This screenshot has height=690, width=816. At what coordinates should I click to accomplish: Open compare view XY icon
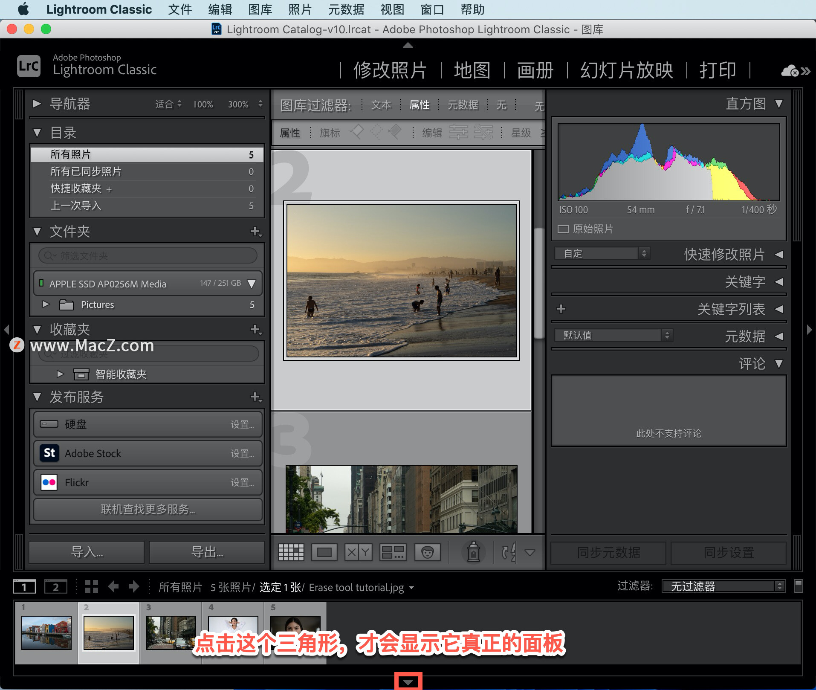tap(359, 552)
